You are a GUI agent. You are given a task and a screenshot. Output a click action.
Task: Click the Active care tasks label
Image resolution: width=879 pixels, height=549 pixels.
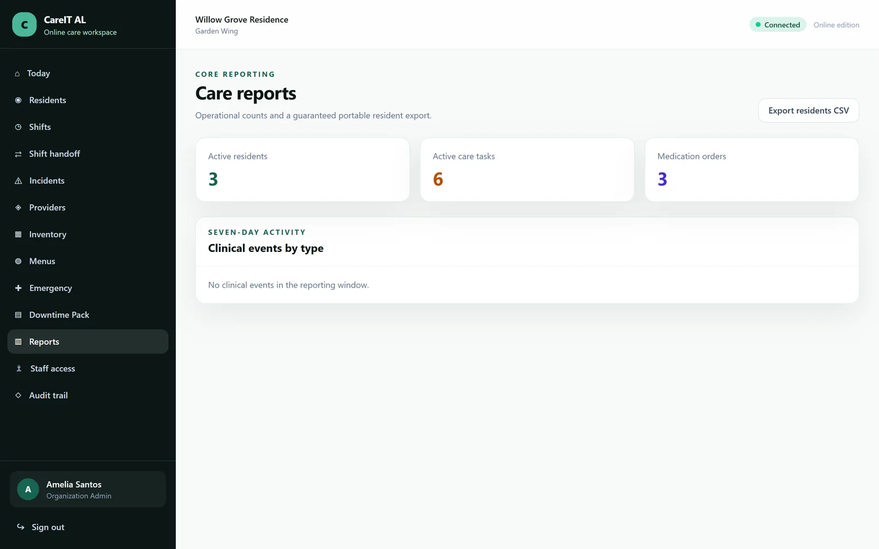coord(464,156)
